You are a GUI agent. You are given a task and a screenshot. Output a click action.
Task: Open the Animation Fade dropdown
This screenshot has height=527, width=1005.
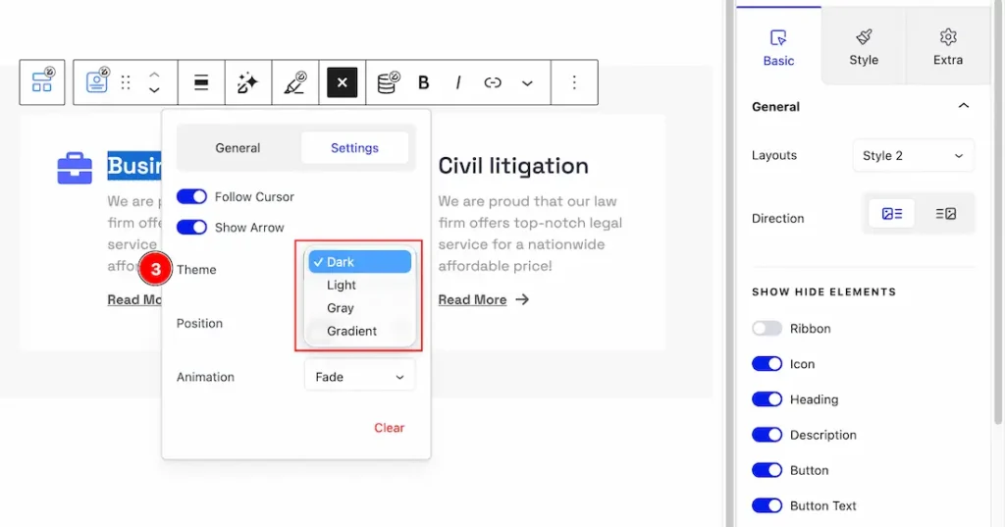click(359, 377)
